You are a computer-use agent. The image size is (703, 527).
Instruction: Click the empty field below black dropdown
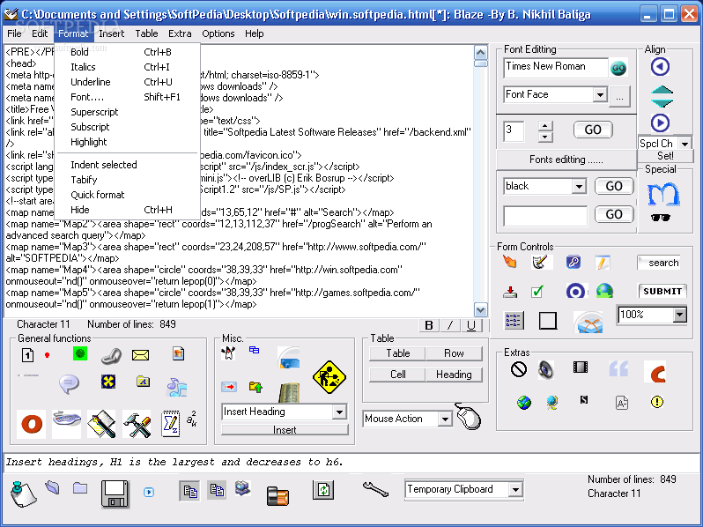click(x=545, y=216)
